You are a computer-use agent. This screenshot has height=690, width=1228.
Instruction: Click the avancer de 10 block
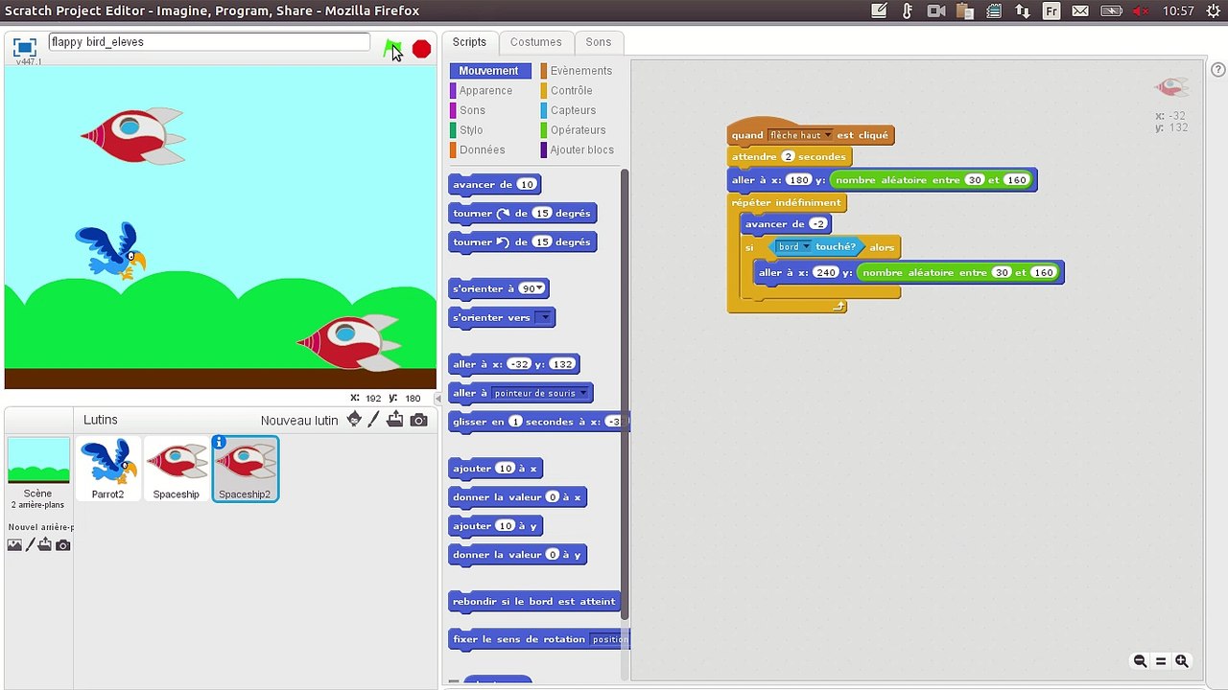click(495, 184)
